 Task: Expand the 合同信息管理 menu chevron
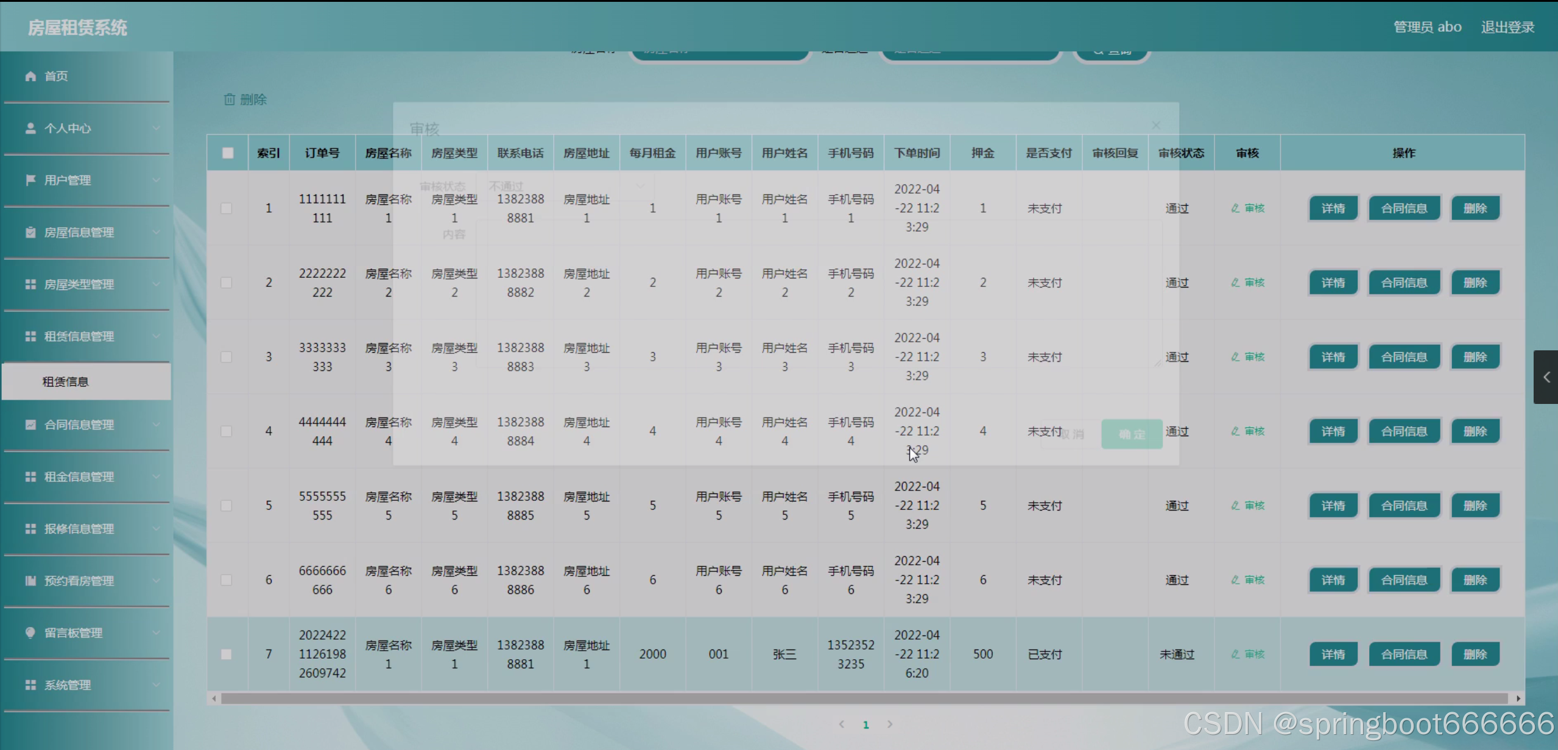point(157,425)
